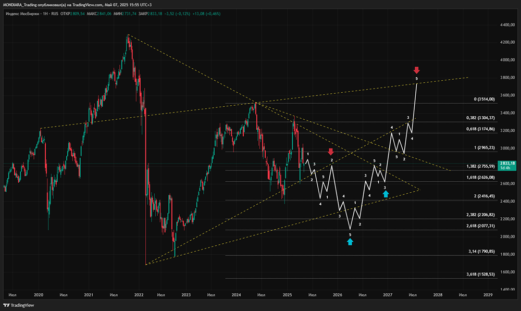Click the blue up arrow under wave 3 near 2027

pos(386,194)
